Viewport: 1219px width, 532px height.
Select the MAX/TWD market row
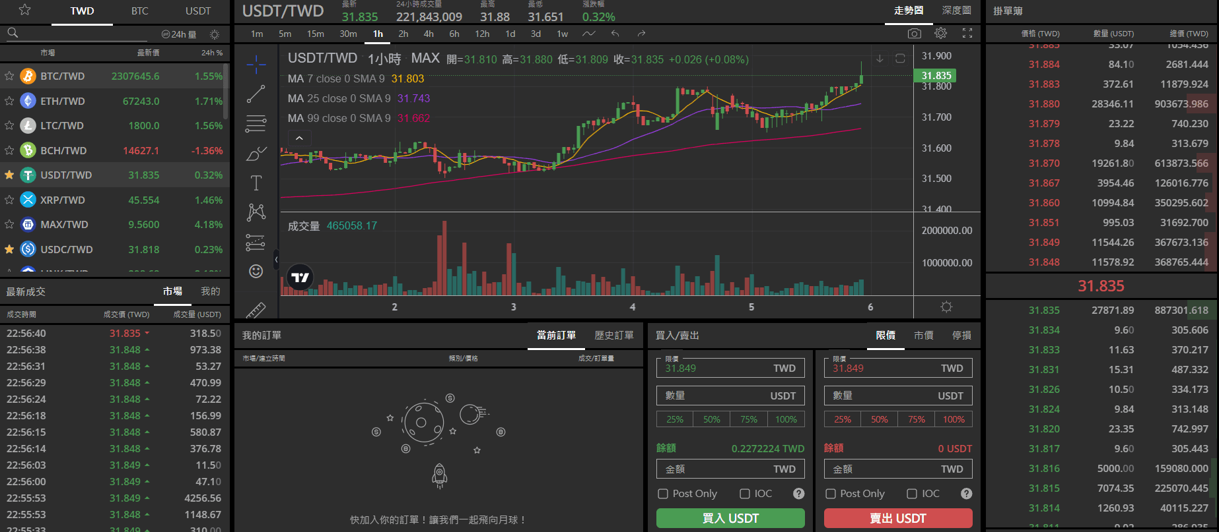coord(114,225)
